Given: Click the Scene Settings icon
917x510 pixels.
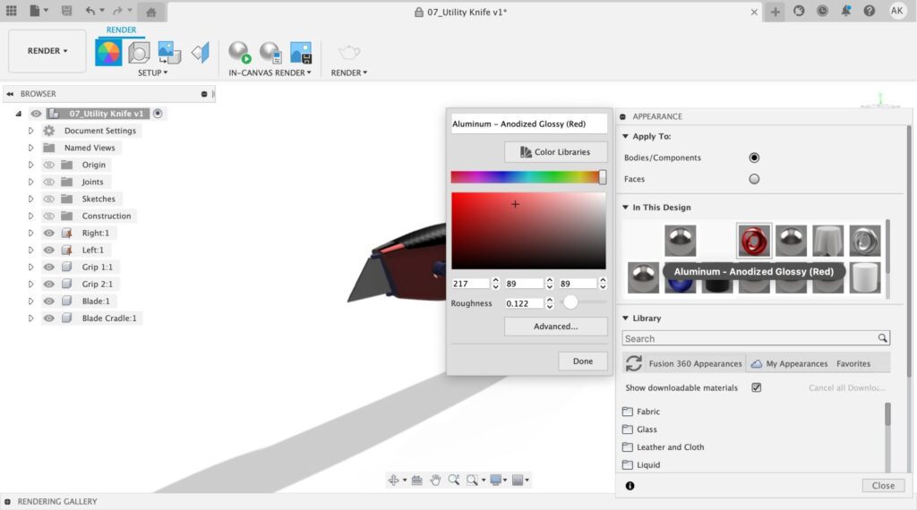Looking at the screenshot, I should (x=139, y=52).
